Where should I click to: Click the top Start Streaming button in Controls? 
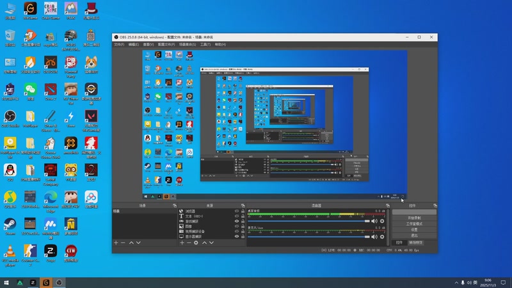414,212
